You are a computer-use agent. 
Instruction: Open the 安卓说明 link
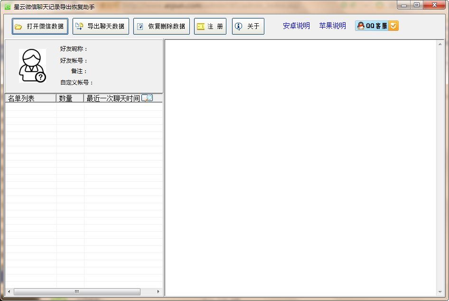[296, 26]
